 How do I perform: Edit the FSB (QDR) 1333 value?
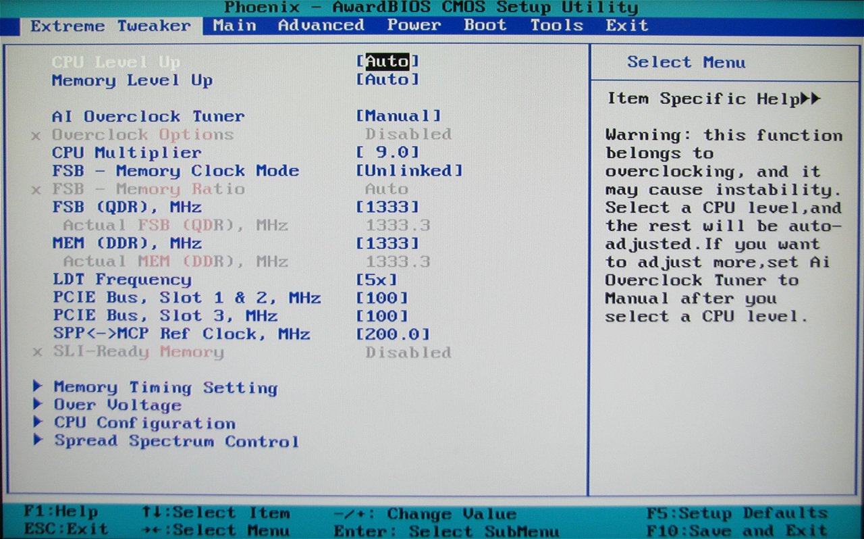(387, 207)
